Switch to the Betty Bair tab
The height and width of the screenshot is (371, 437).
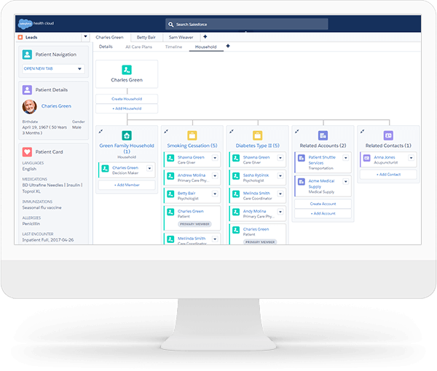[x=146, y=37]
